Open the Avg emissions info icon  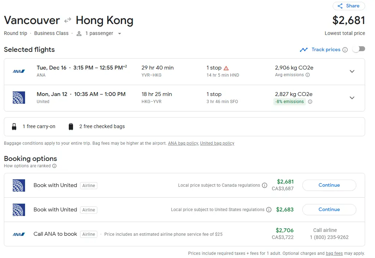308,75
